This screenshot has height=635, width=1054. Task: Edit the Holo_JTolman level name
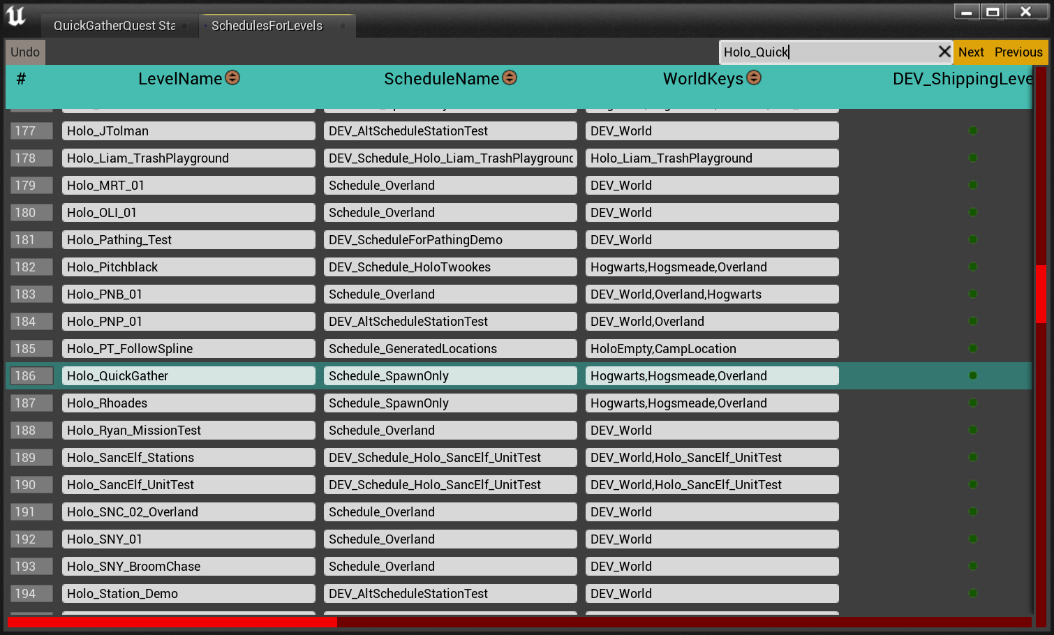click(x=188, y=130)
